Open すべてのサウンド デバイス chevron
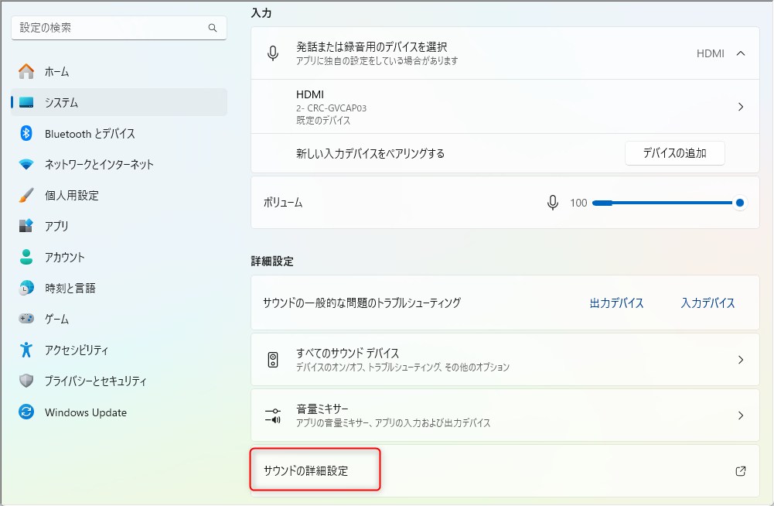Viewport: 774px width, 506px height. 741,360
